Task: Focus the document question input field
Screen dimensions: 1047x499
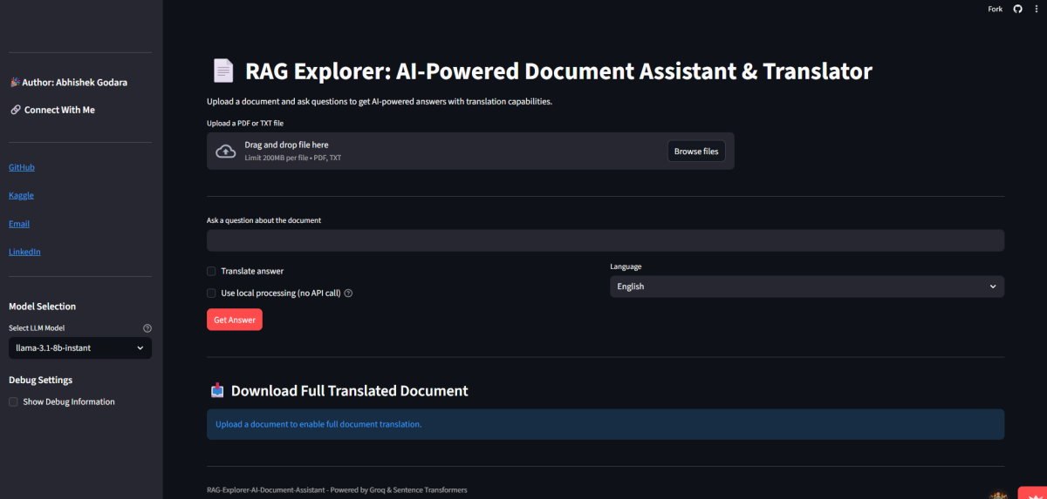Action: point(605,240)
